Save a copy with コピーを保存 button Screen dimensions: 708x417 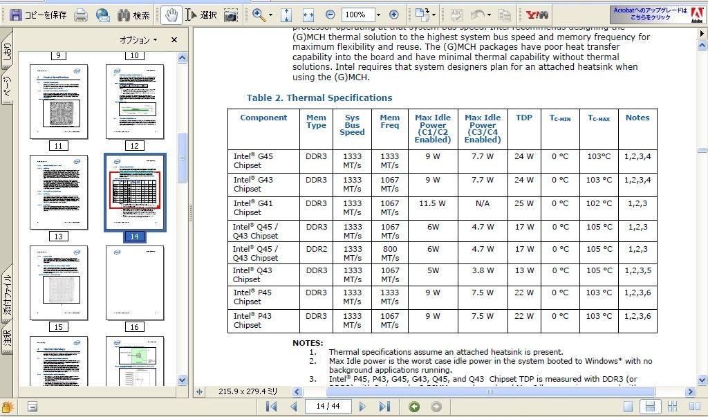[38, 15]
